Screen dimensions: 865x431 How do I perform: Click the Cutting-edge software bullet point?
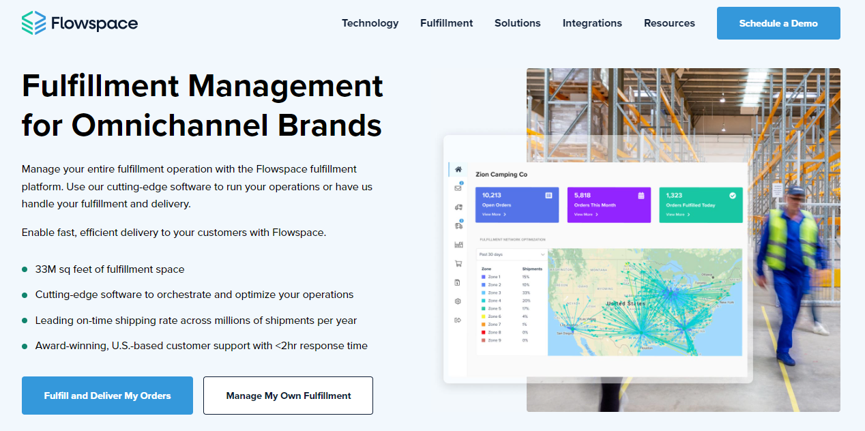coord(194,295)
